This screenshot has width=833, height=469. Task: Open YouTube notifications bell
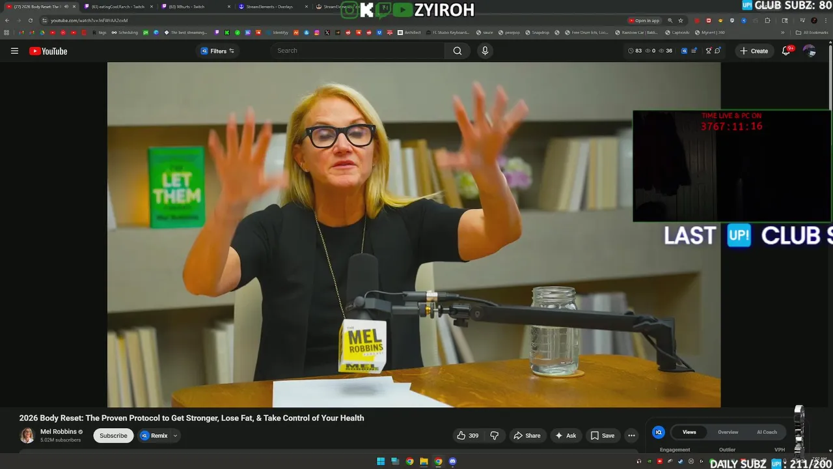click(x=786, y=51)
